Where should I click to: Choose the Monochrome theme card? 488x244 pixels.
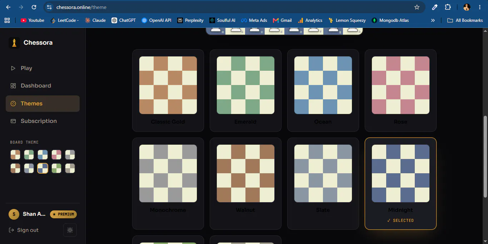[168, 184]
